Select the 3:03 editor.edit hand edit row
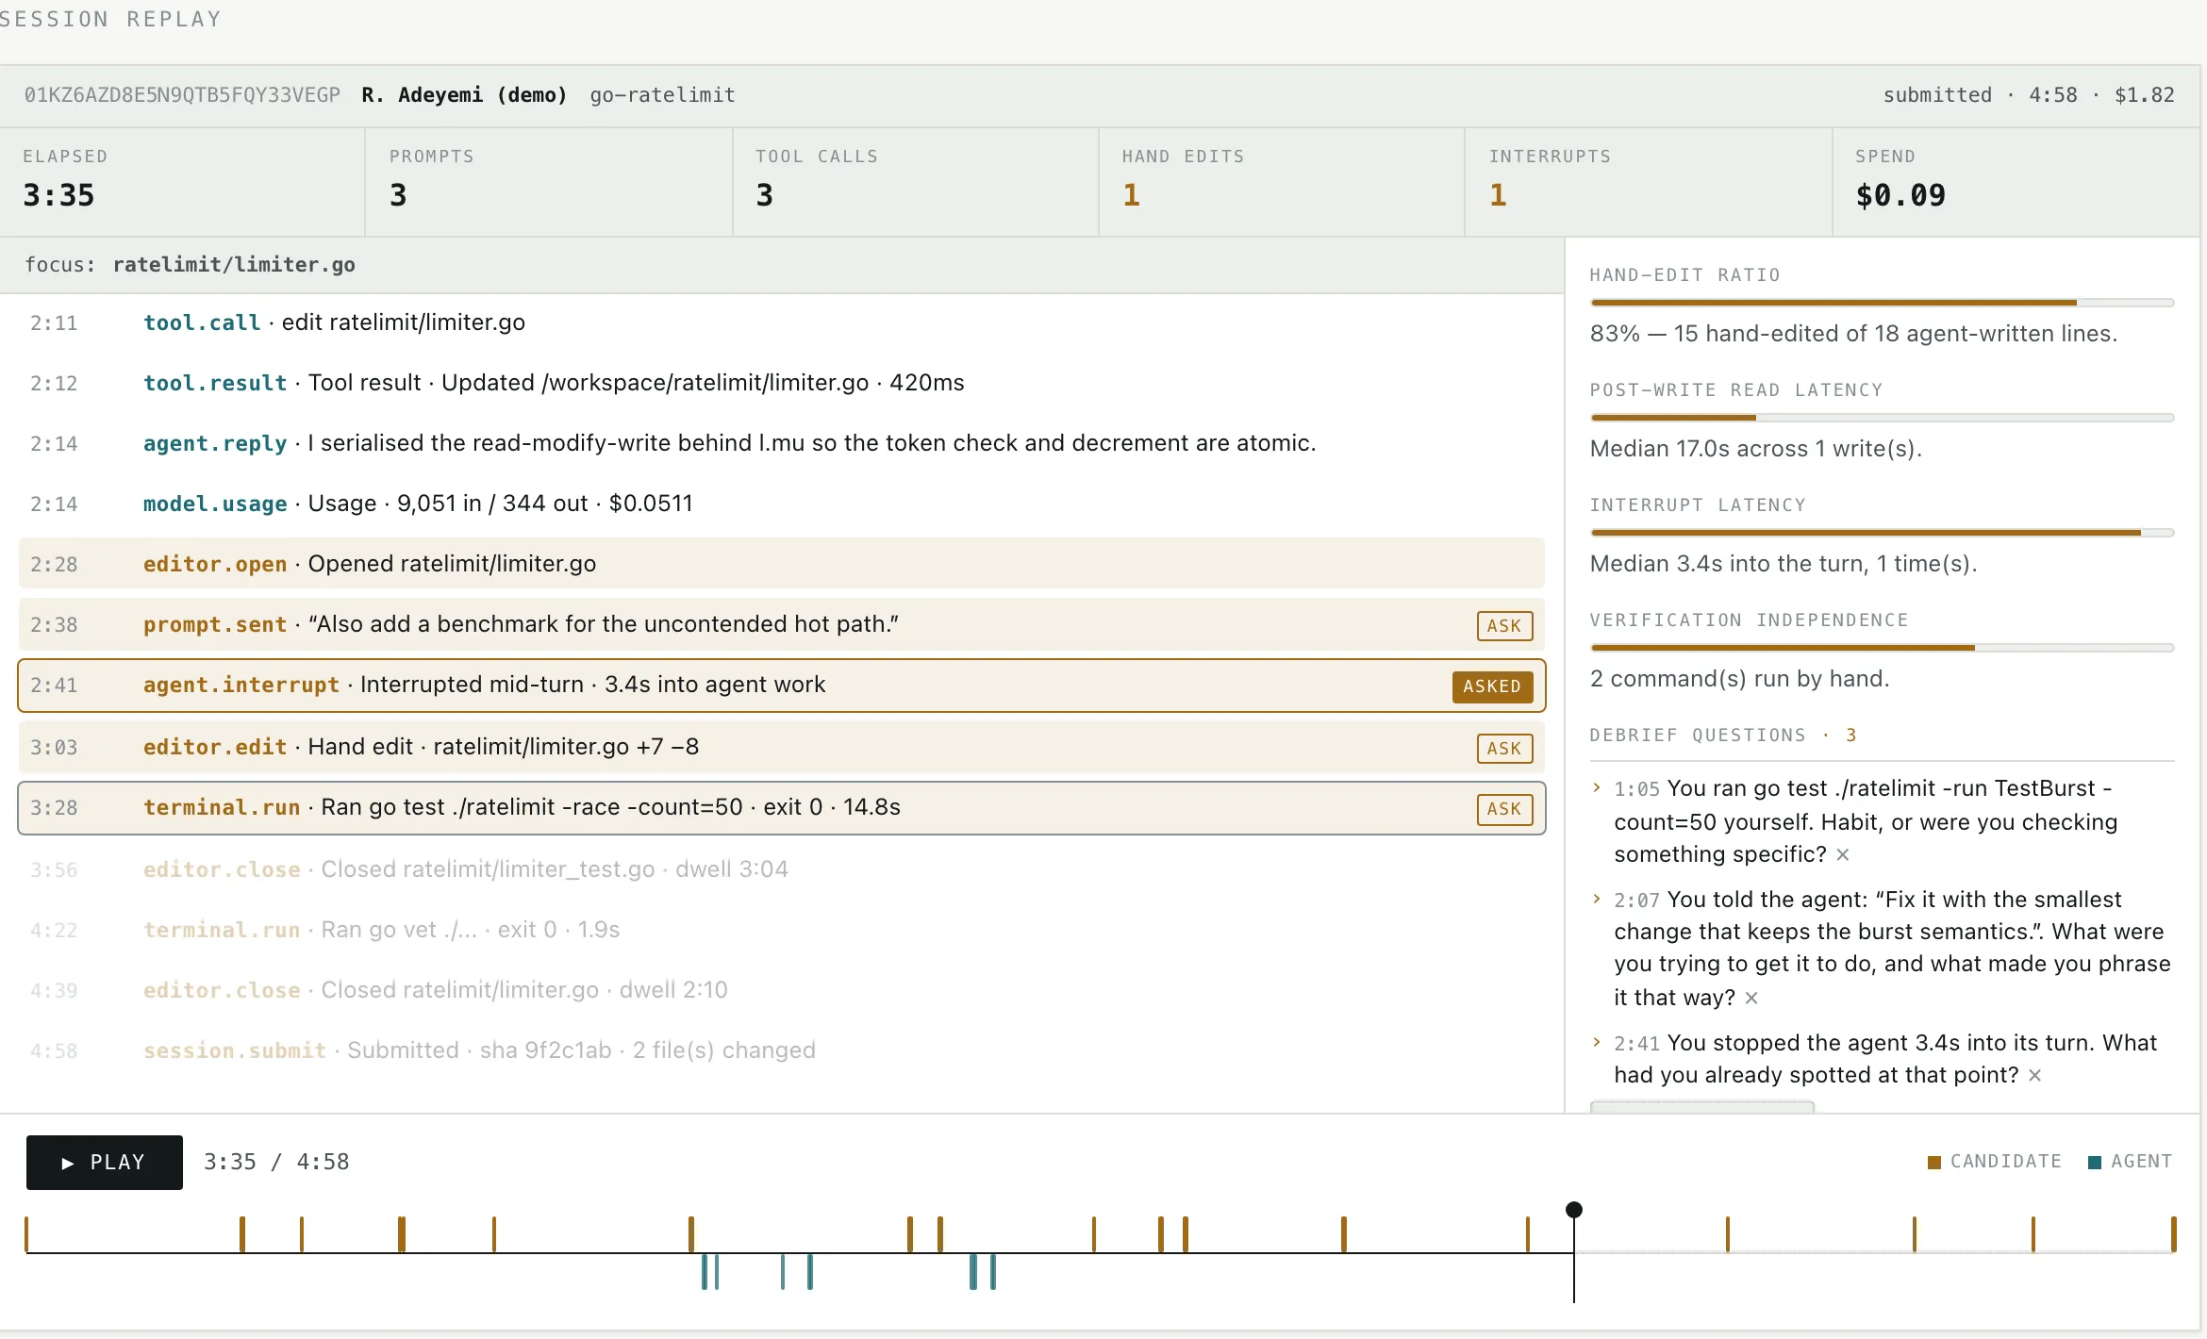Image resolution: width=2207 pixels, height=1339 pixels. click(x=781, y=747)
